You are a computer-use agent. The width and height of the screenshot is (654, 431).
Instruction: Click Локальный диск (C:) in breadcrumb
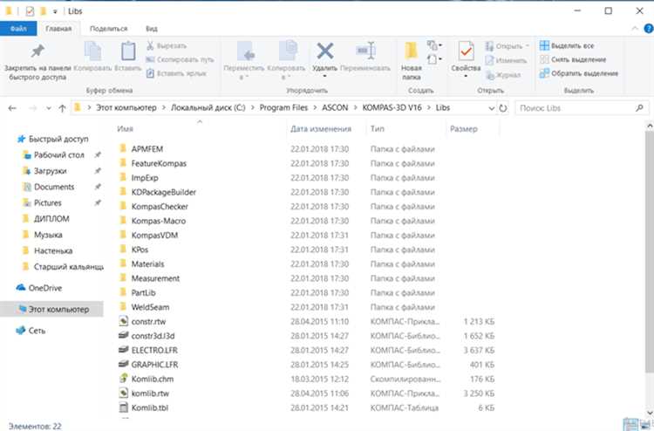coord(208,107)
